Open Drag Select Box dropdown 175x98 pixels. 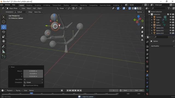point(38,12)
